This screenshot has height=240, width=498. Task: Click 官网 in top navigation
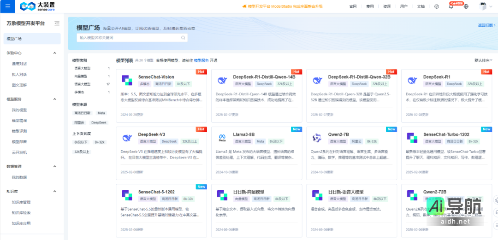353,6
